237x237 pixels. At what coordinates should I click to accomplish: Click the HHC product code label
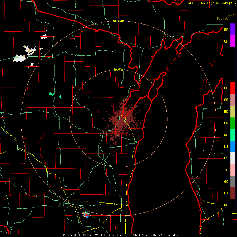click(231, 16)
